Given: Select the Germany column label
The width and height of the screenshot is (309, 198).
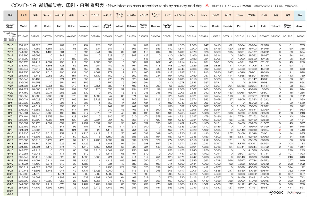Looking at the screenshot, I should point(83,26).
